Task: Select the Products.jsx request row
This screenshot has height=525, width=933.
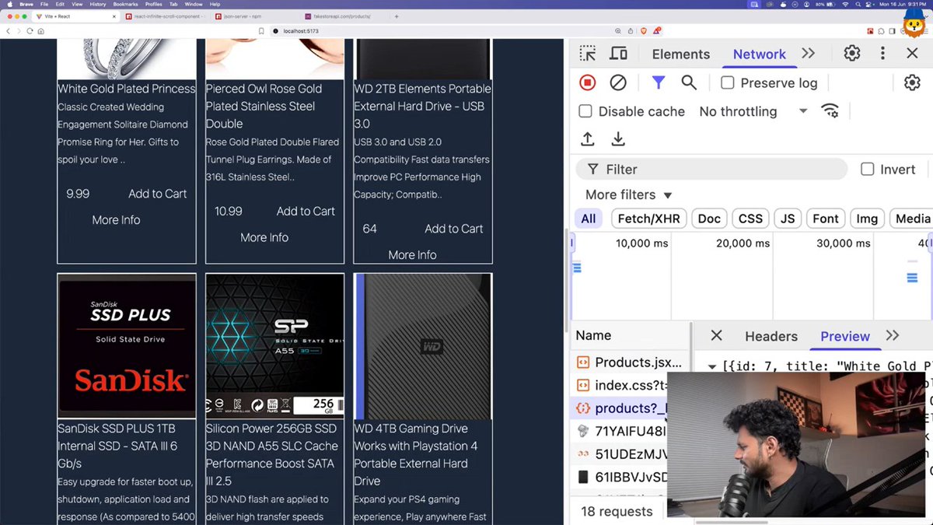Action: pos(630,362)
